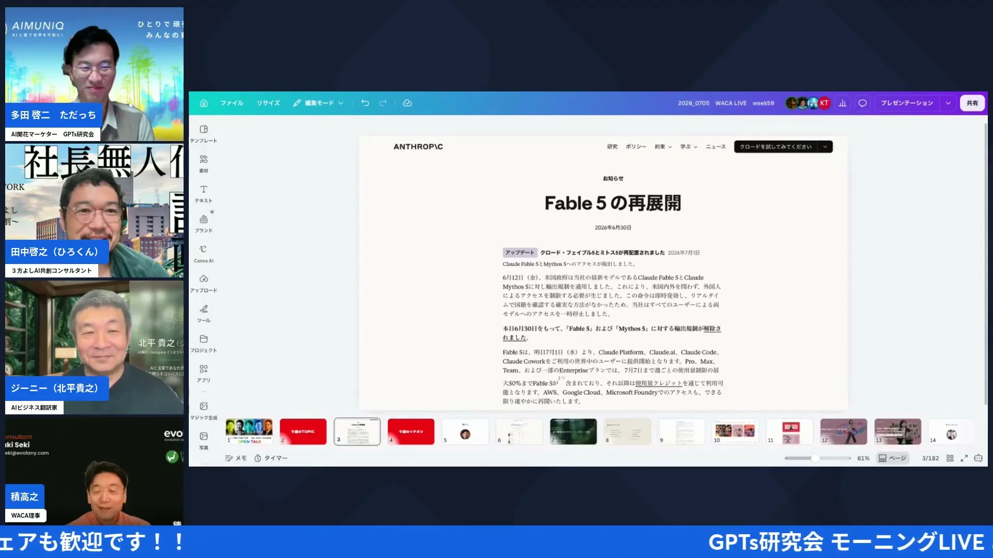The width and height of the screenshot is (993, 558).
Task: Click クロードを試してみてください button
Action: tap(776, 147)
